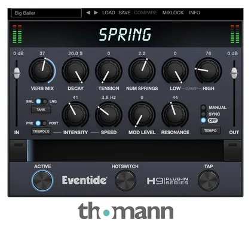Toggle the ACTIVE footswitch

pyautogui.click(x=42, y=180)
